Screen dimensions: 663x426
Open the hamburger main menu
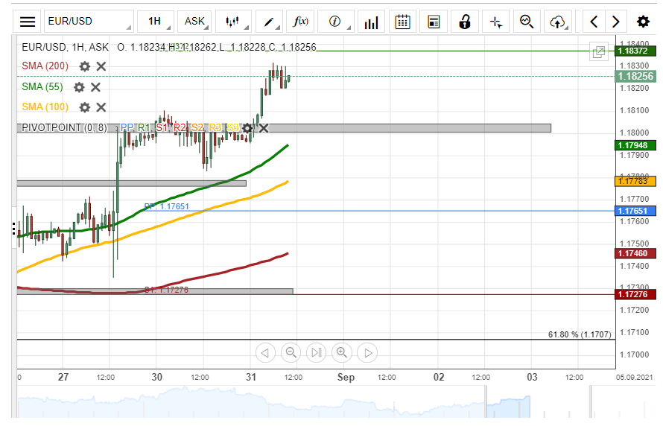tap(28, 22)
